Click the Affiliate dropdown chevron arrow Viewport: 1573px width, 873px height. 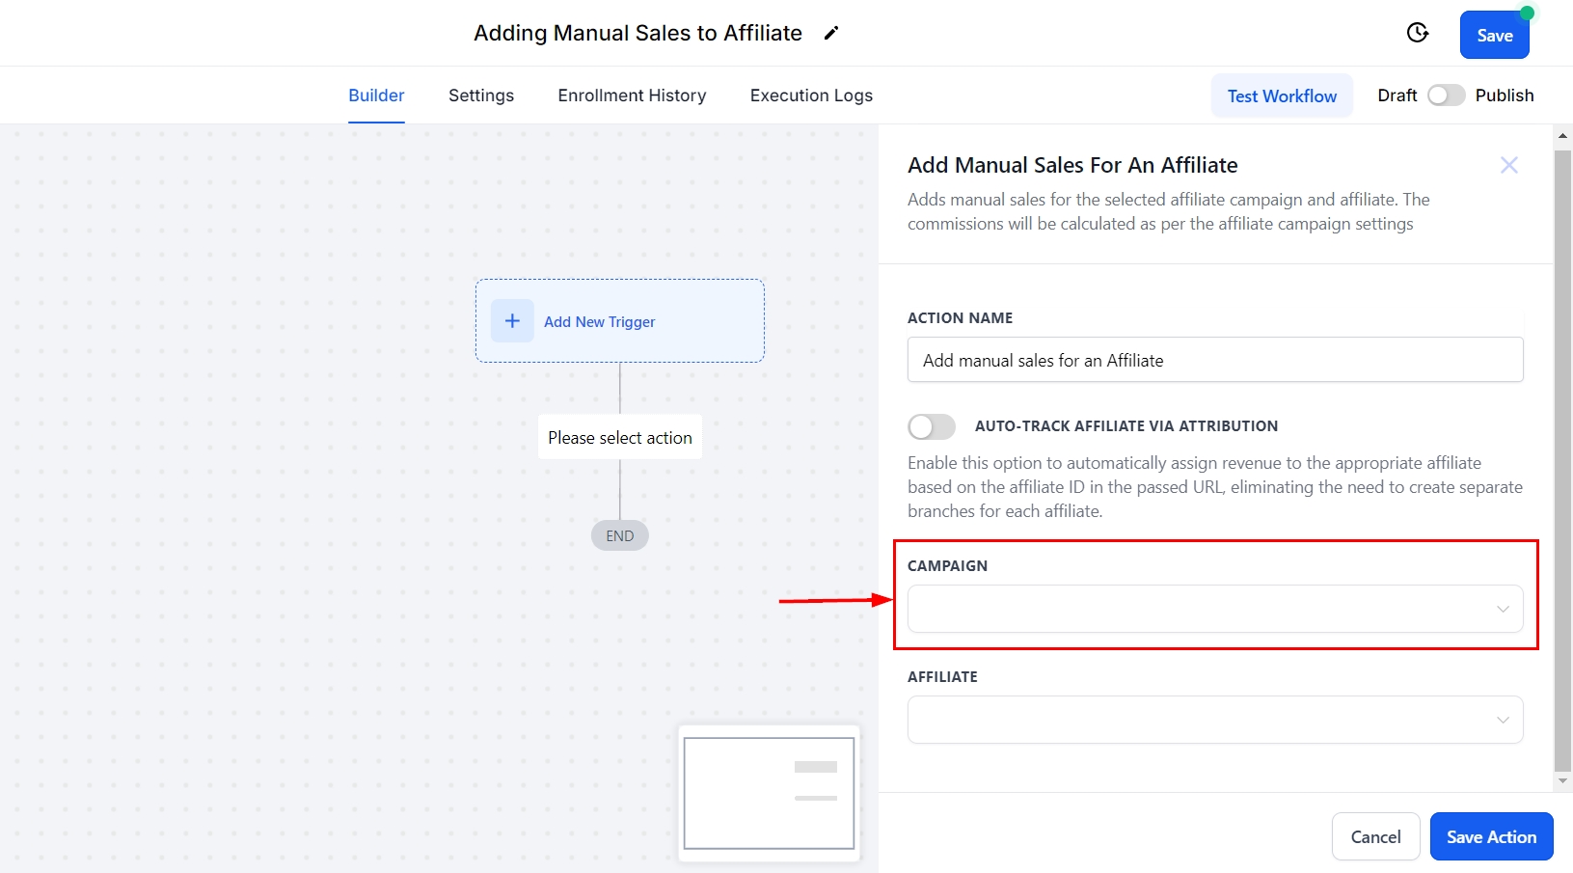tap(1502, 720)
